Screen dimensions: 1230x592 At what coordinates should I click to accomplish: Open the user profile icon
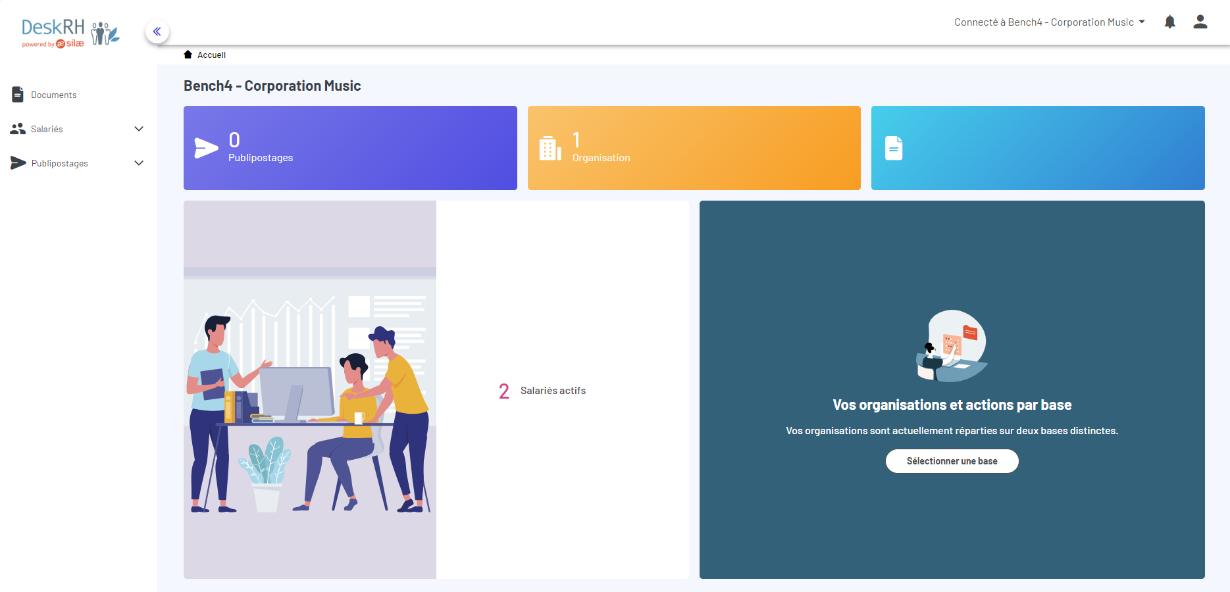[x=1200, y=22]
